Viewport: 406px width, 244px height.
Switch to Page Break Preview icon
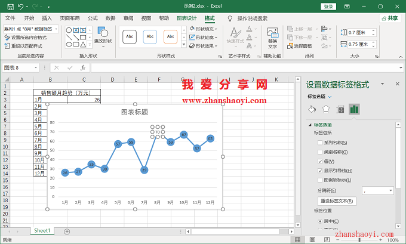pos(327,240)
